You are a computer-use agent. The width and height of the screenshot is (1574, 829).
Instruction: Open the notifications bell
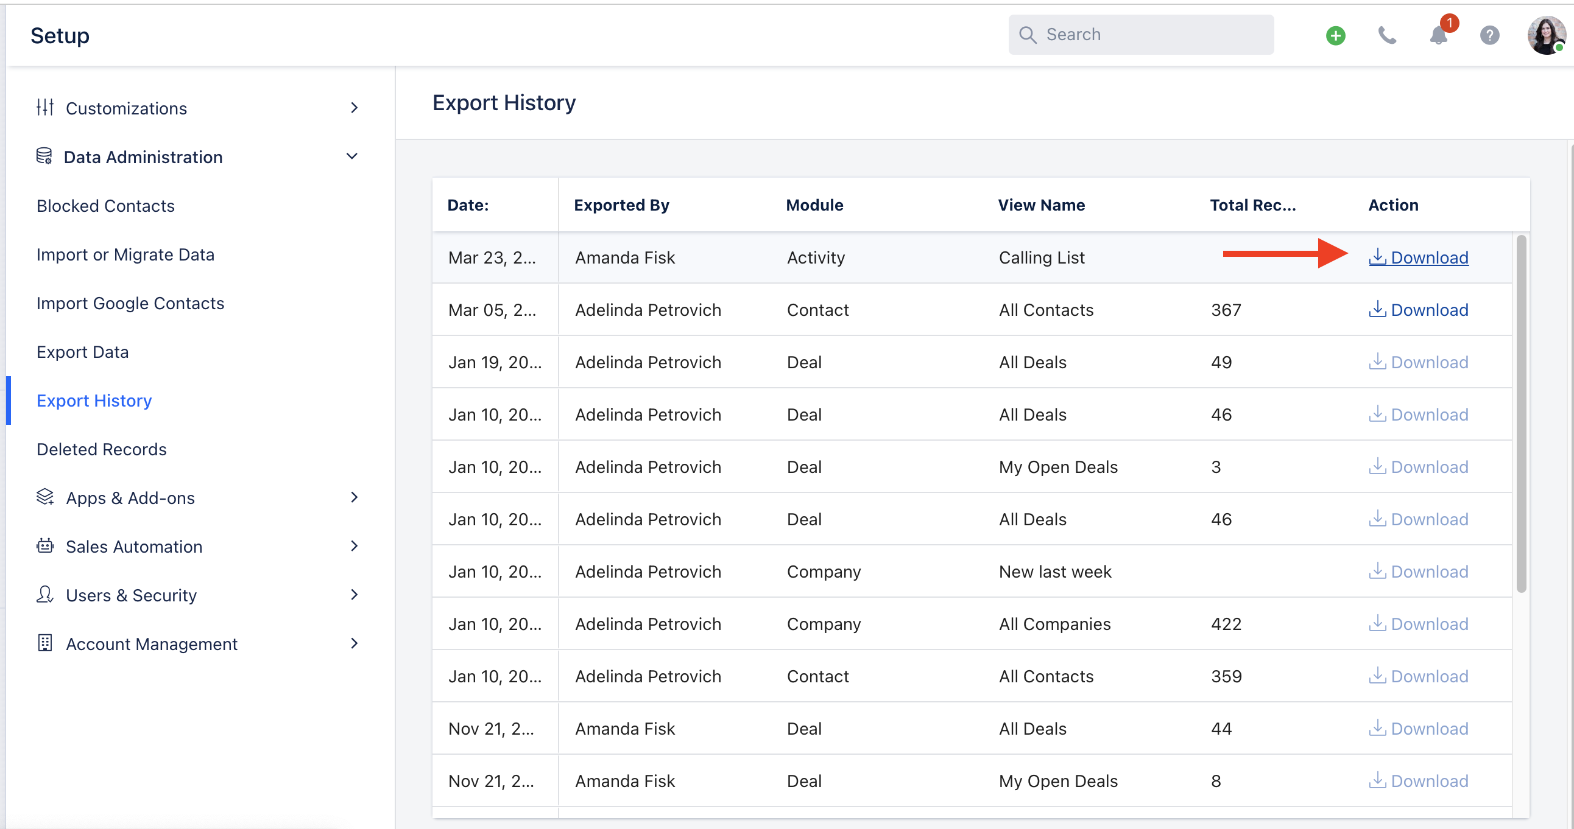[1439, 35]
